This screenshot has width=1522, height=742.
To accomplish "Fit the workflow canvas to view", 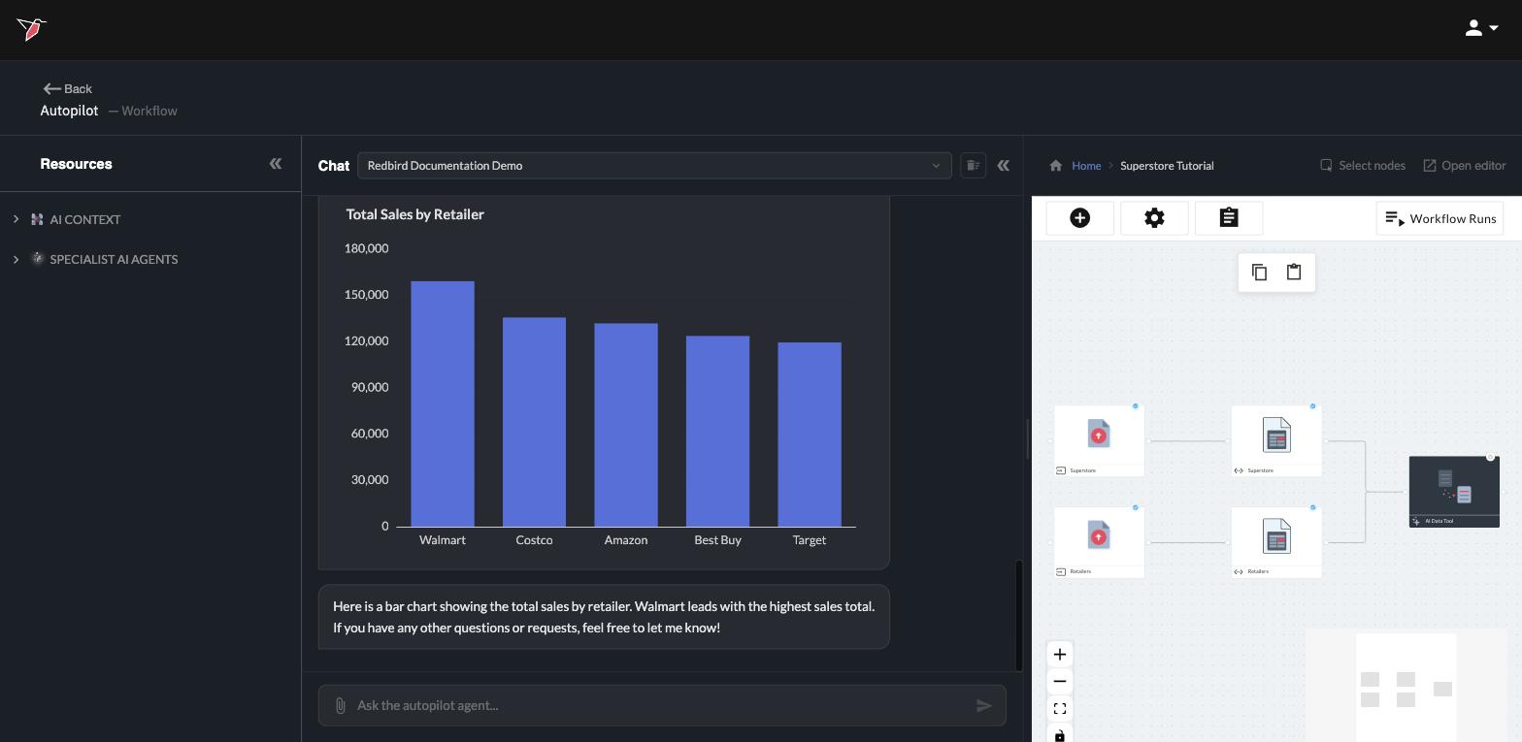I will [x=1060, y=709].
